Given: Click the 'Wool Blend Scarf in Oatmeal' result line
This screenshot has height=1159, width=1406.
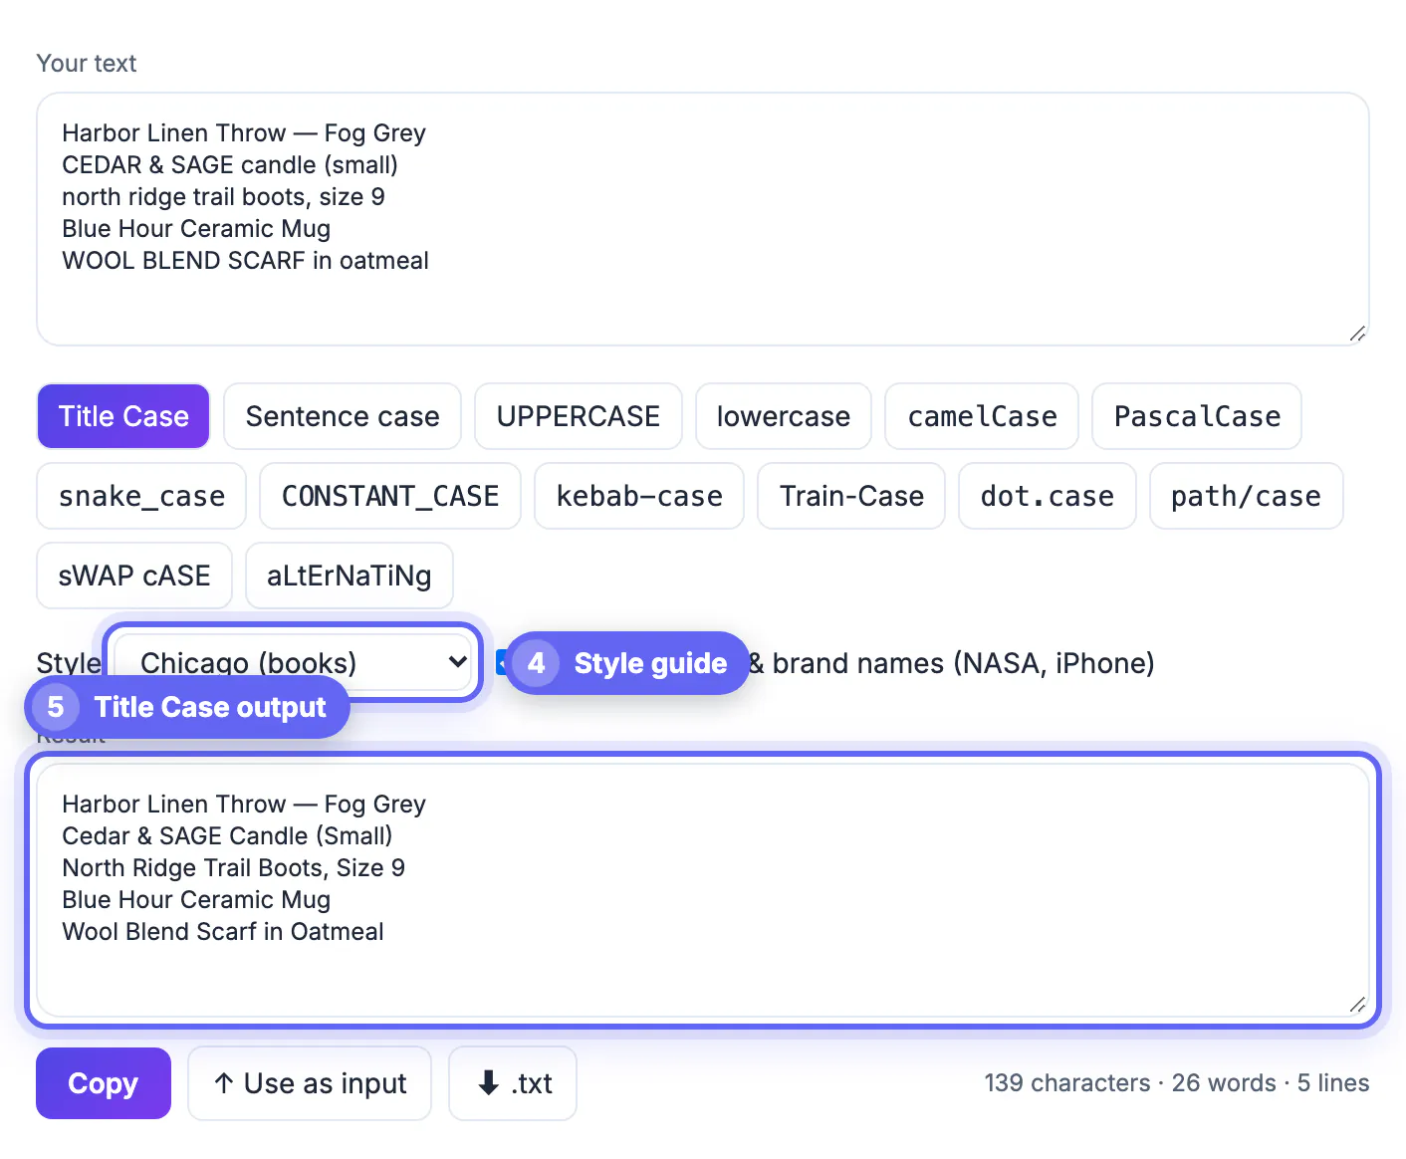Looking at the screenshot, I should 222,932.
